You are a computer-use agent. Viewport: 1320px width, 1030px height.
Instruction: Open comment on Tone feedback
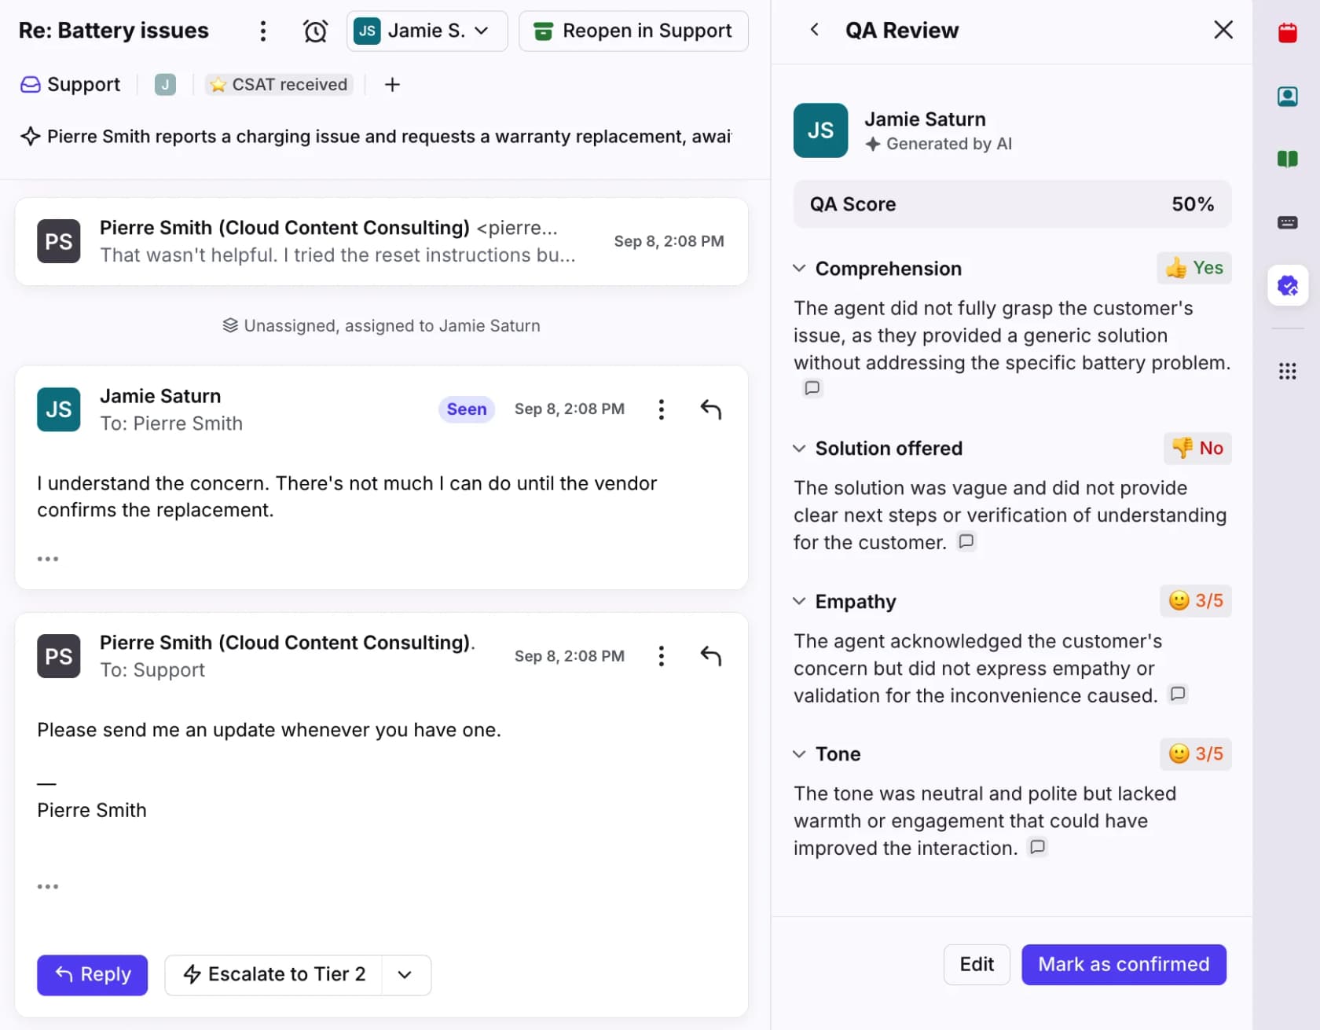(x=1038, y=847)
